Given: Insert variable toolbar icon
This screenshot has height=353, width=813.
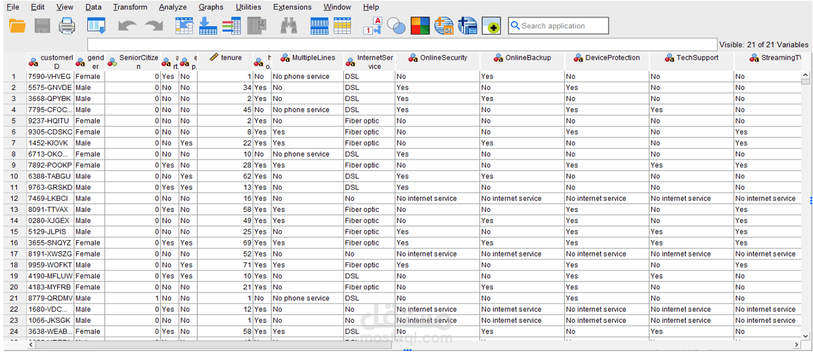Looking at the screenshot, I should [x=342, y=26].
